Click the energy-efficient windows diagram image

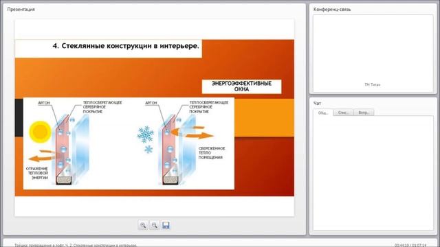click(129, 143)
